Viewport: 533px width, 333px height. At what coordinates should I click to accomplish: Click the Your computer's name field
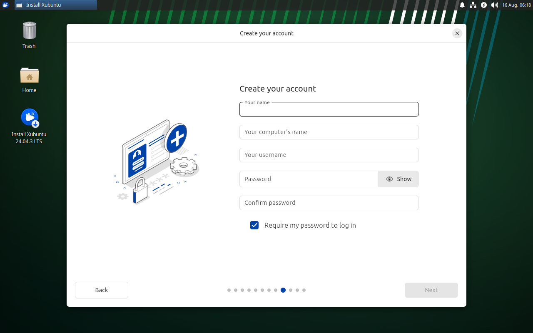pyautogui.click(x=329, y=132)
